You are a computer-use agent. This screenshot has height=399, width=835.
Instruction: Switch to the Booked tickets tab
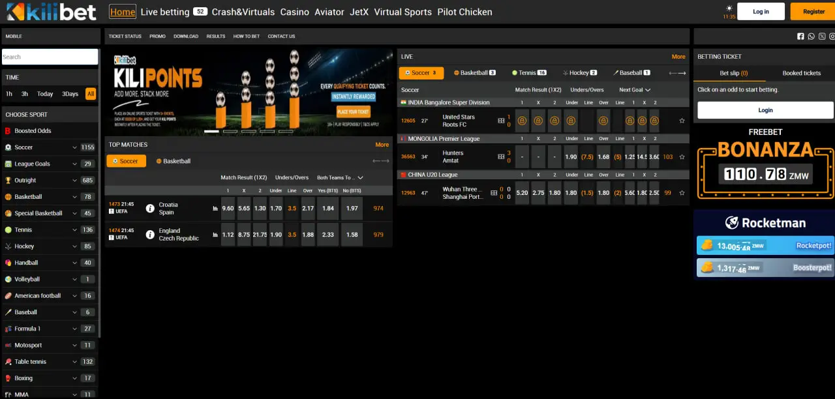[x=802, y=73]
